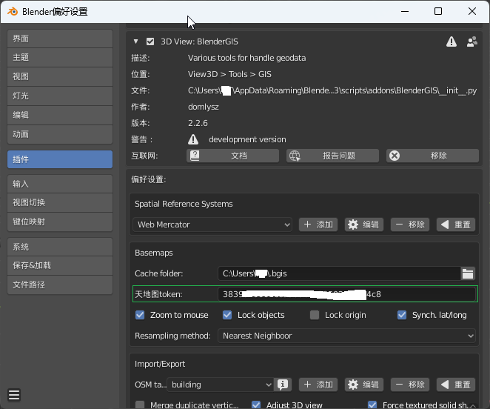Open the OSM tags building dropdown
The width and height of the screenshot is (490, 409).
tap(221, 385)
